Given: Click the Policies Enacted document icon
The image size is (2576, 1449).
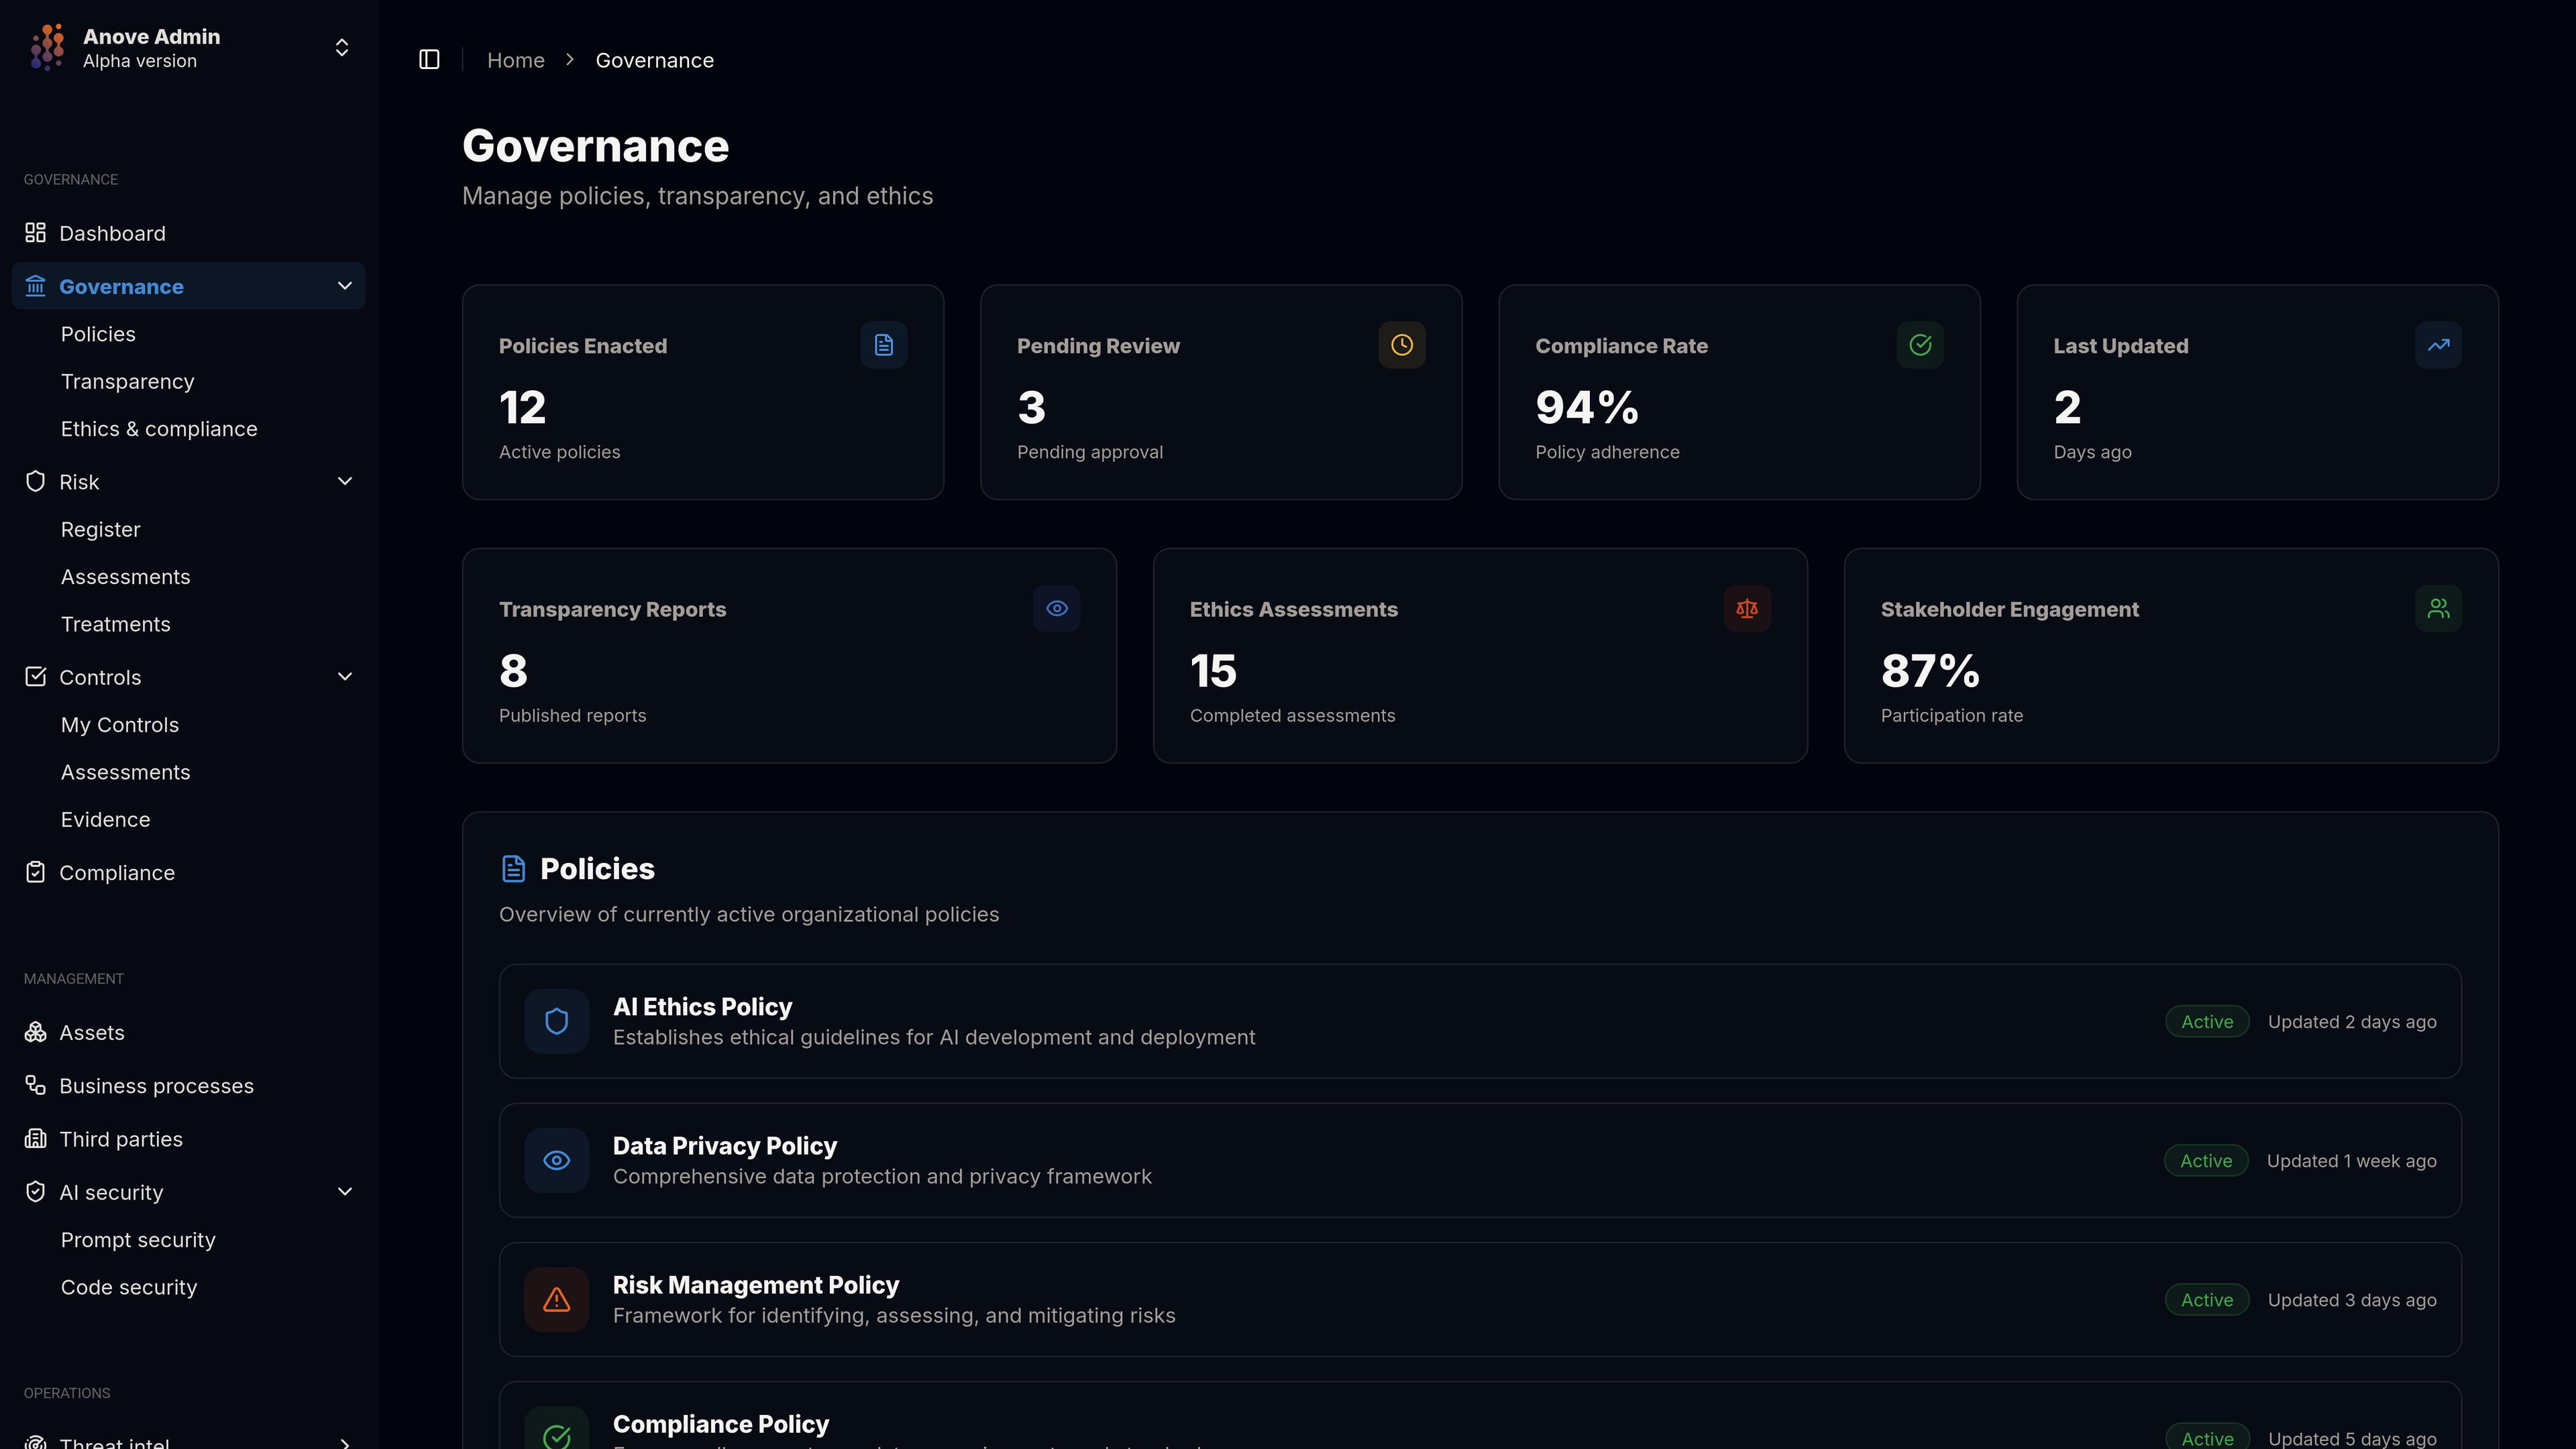Looking at the screenshot, I should tap(883, 345).
